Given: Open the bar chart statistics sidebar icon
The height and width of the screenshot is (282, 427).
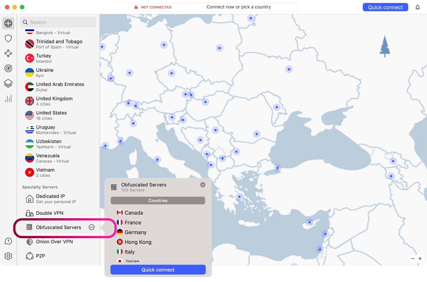Looking at the screenshot, I should [8, 98].
